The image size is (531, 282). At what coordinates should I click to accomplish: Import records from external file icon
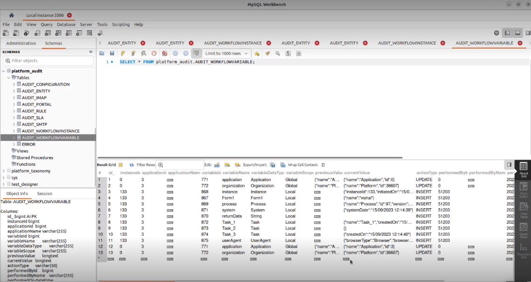[283, 165]
